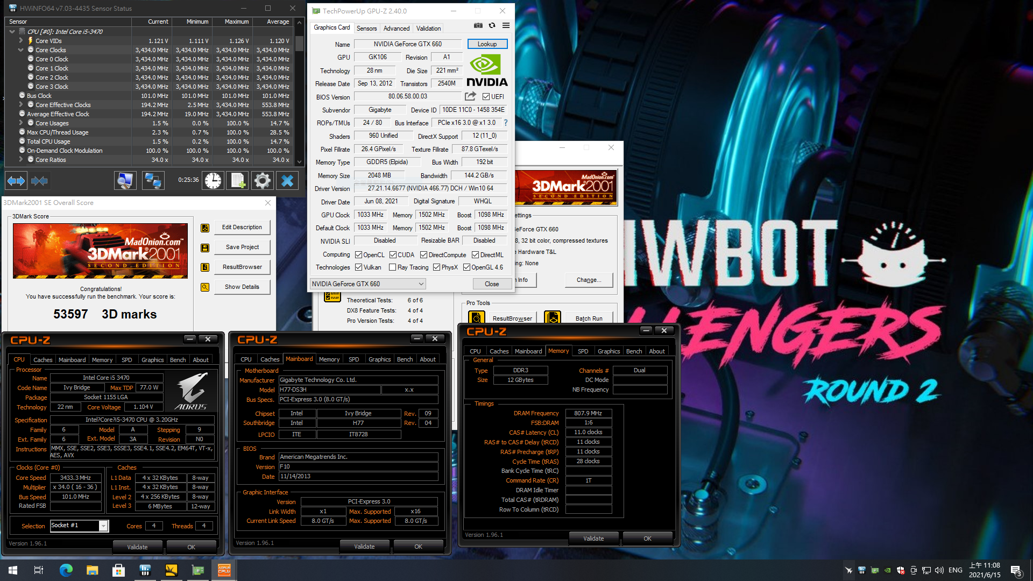Viewport: 1033px width, 581px height.
Task: Click HWiNFO expand columns double-arrow icon
Action: pyautogui.click(x=16, y=181)
